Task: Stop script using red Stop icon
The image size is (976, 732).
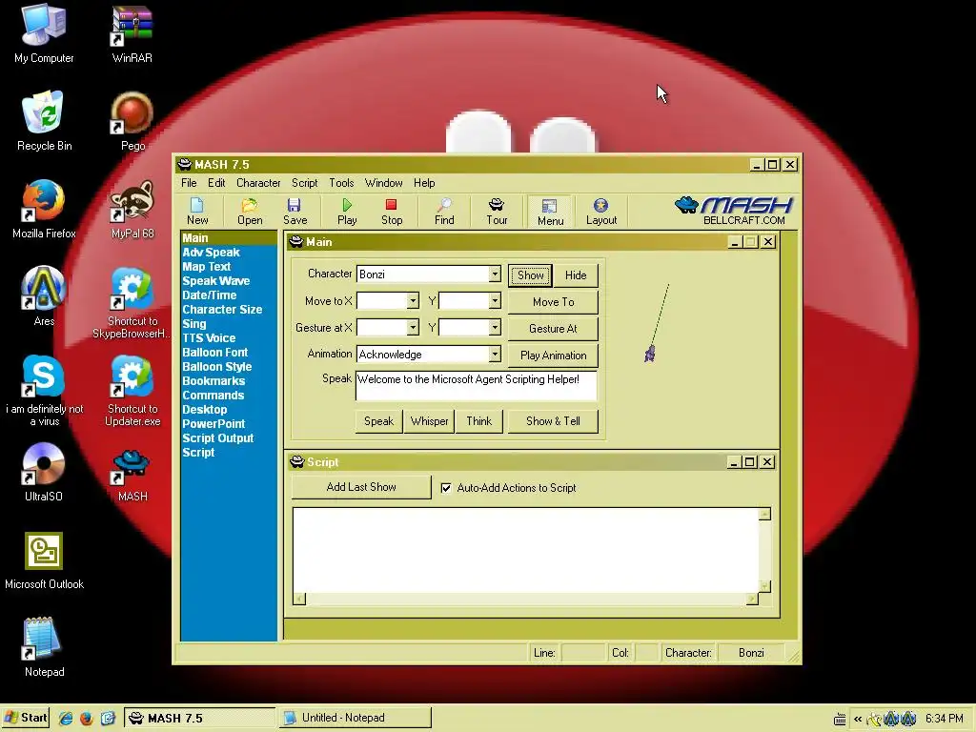Action: tap(392, 211)
